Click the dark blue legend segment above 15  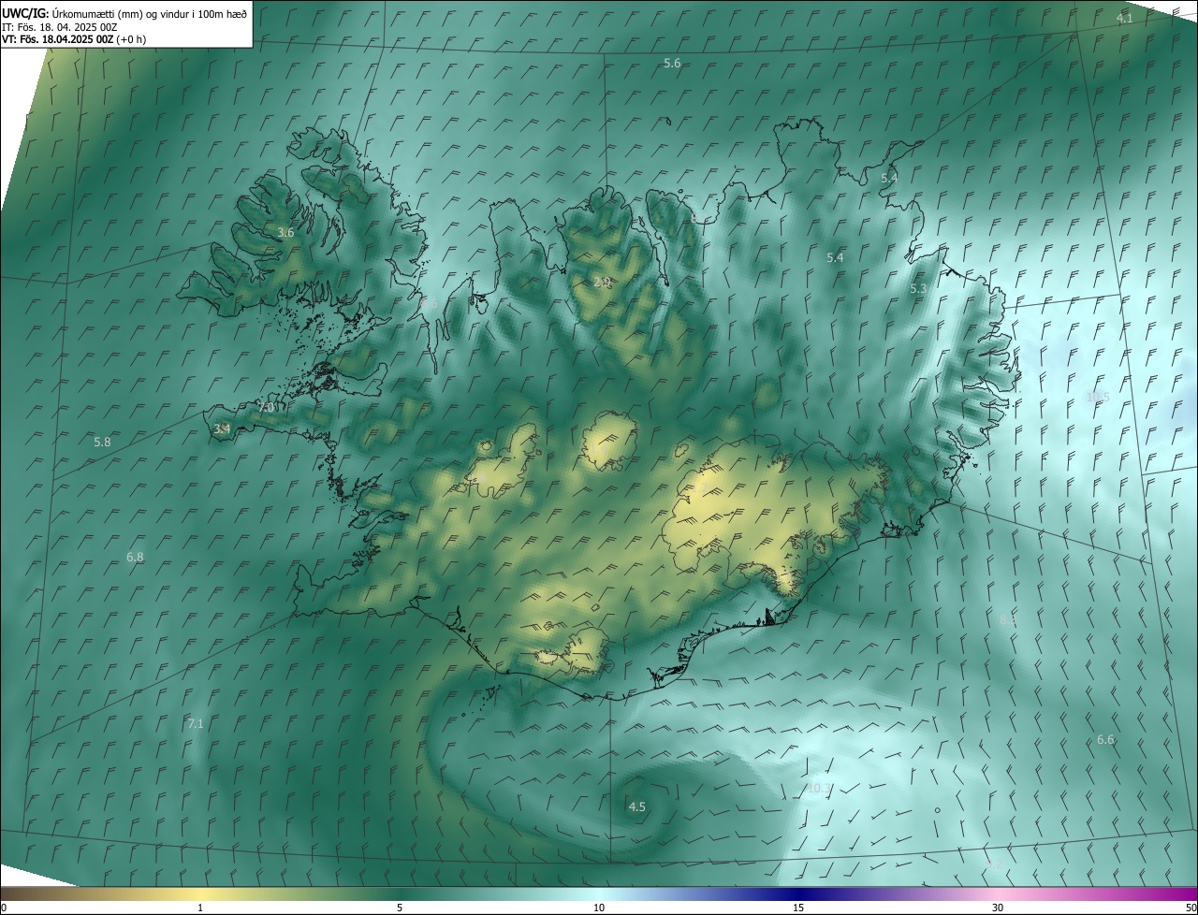pos(798,893)
